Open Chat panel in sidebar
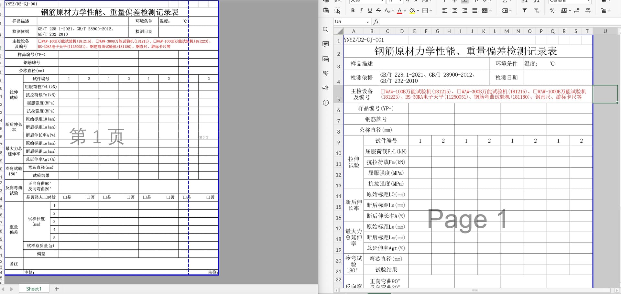This screenshot has height=294, width=621. pos(326,59)
